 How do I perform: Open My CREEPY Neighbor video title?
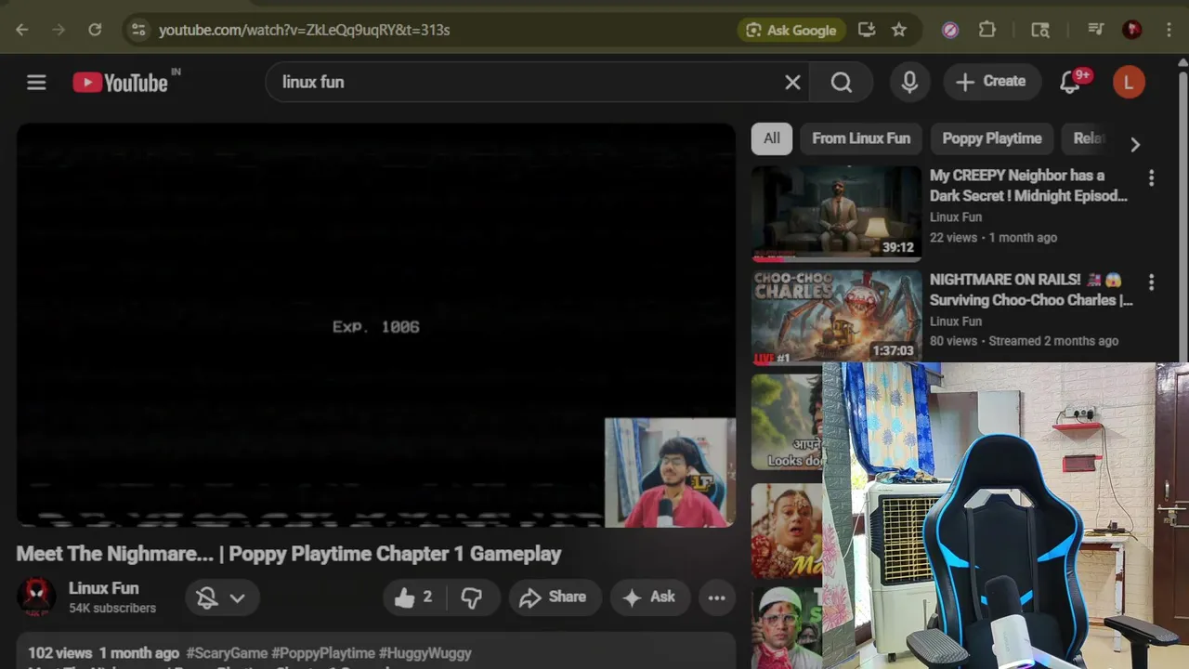1029,186
